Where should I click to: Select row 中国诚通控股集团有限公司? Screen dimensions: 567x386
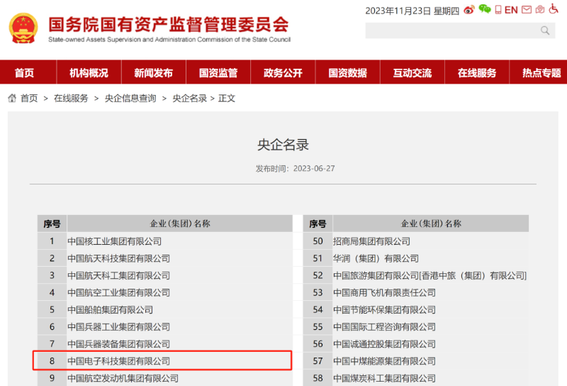point(416,343)
